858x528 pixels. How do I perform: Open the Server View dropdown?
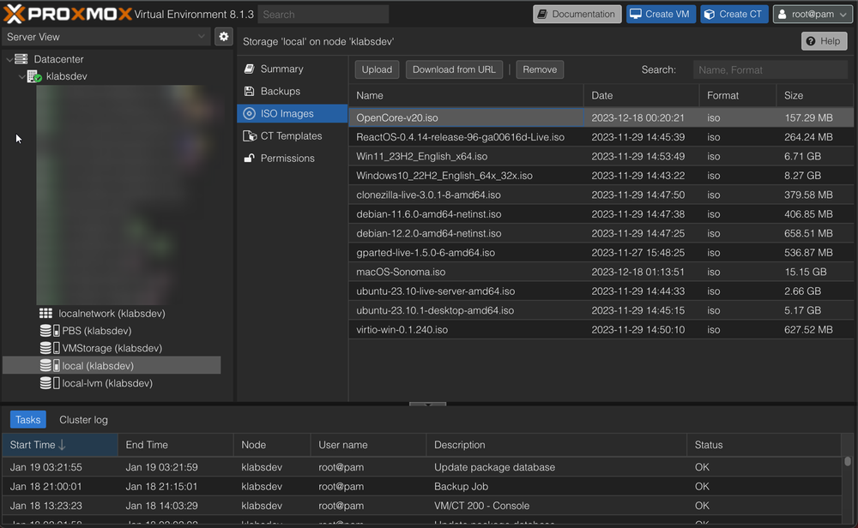106,37
